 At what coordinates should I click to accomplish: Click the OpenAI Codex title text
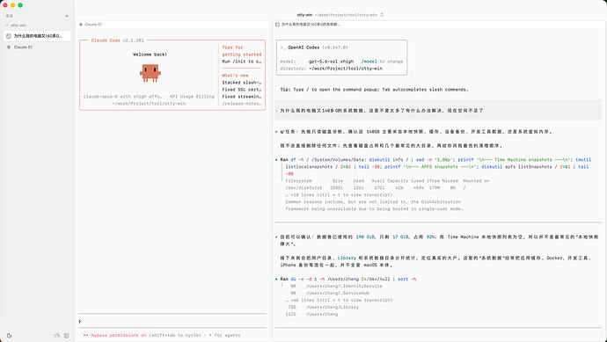pos(303,47)
